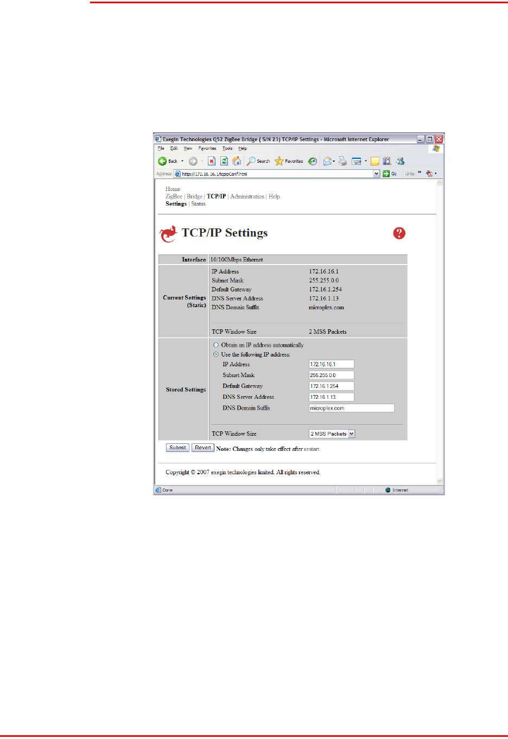Click the Submit button
The image size is (508, 739).
177,448
